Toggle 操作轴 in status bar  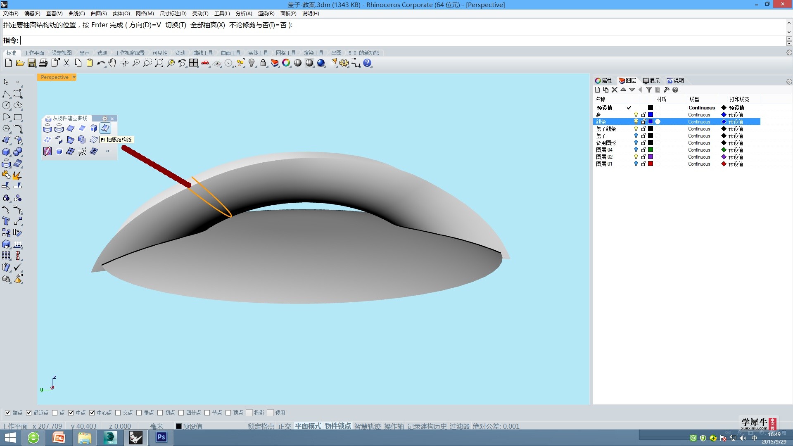tap(394, 426)
